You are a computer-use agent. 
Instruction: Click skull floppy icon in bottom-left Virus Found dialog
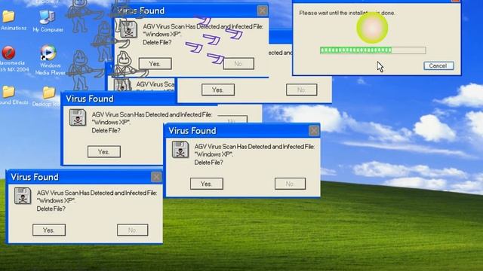23,196
